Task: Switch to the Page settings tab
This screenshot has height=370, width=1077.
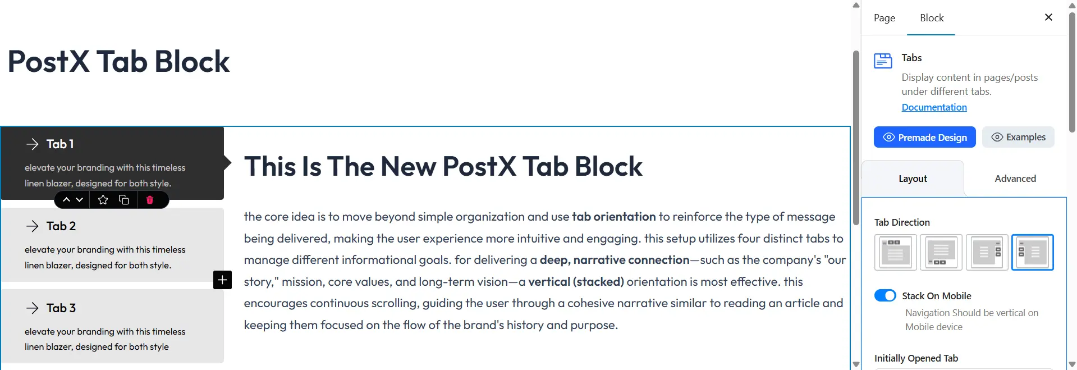Action: [x=884, y=18]
